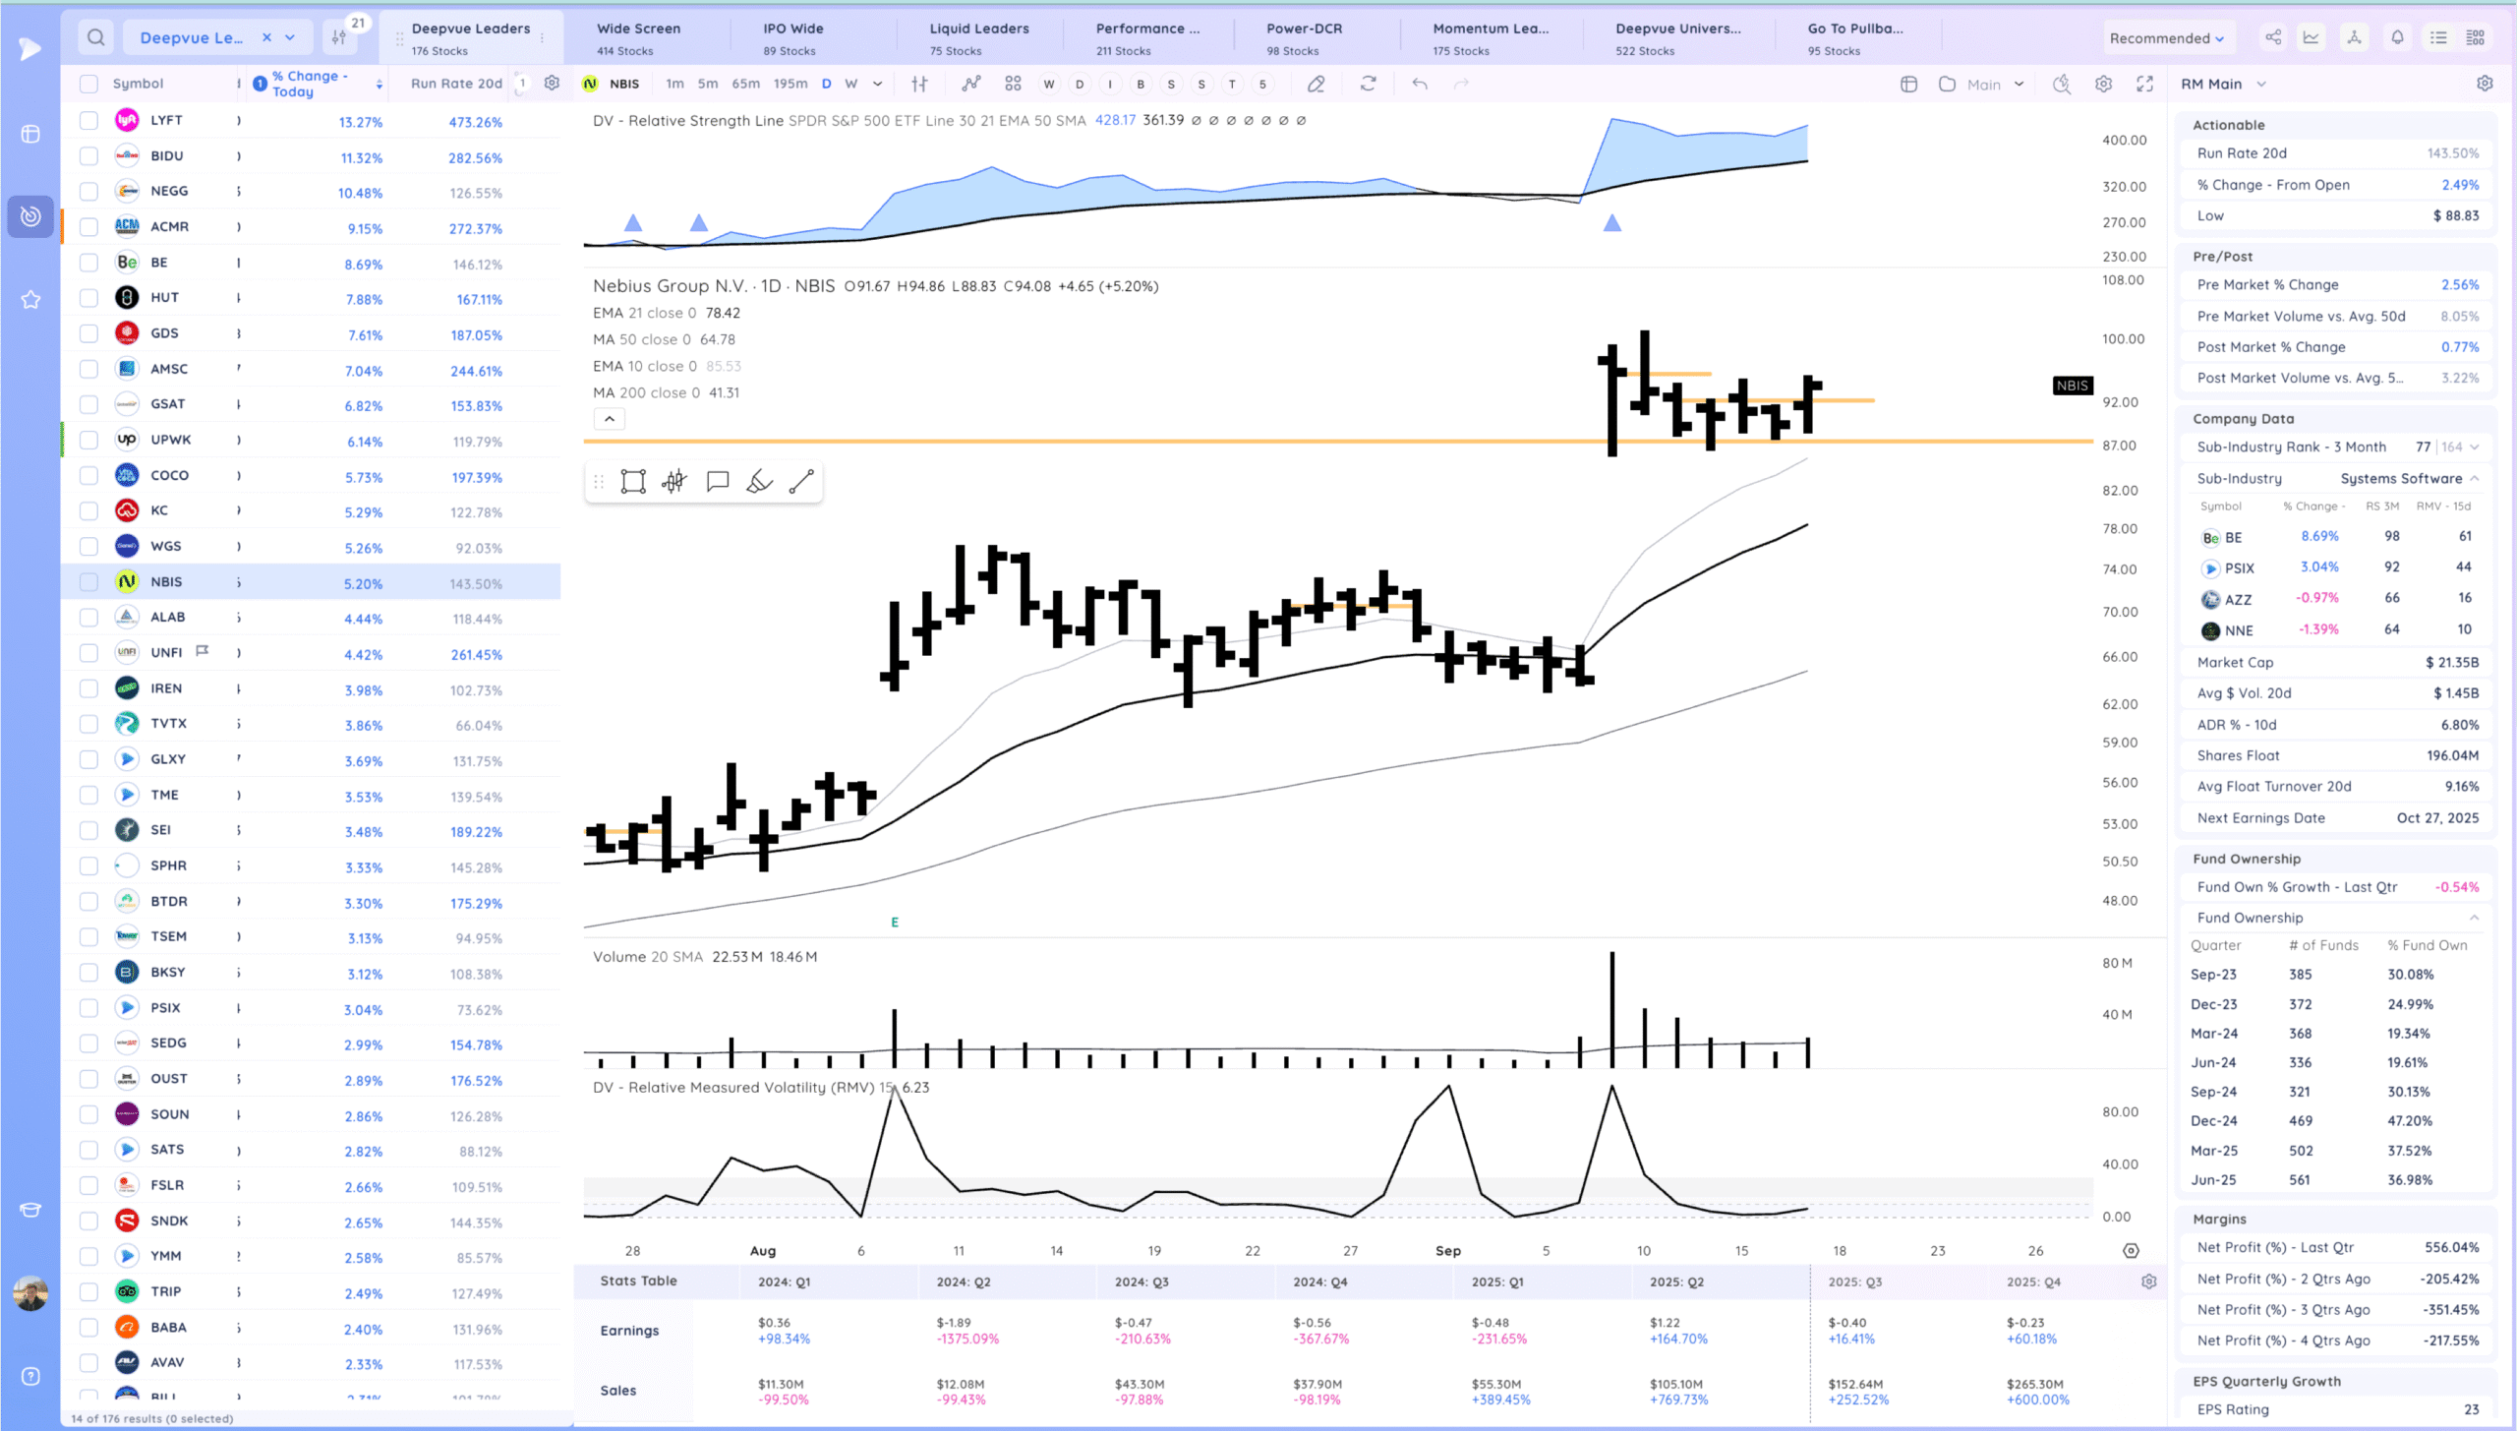The height and width of the screenshot is (1431, 2517).
Task: Click the E earnings marker on chart
Action: [x=895, y=923]
